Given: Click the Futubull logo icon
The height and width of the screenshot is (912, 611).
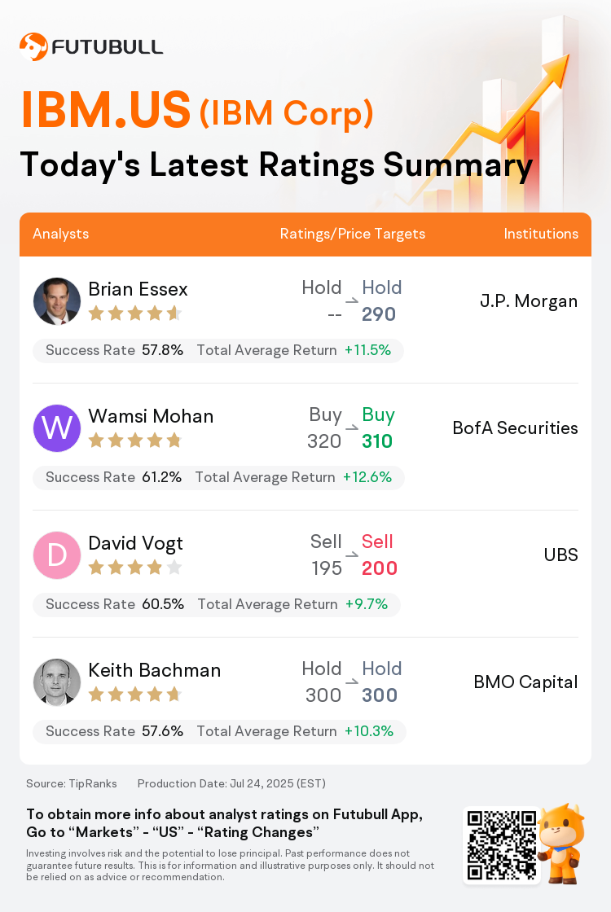Looking at the screenshot, I should click(33, 47).
